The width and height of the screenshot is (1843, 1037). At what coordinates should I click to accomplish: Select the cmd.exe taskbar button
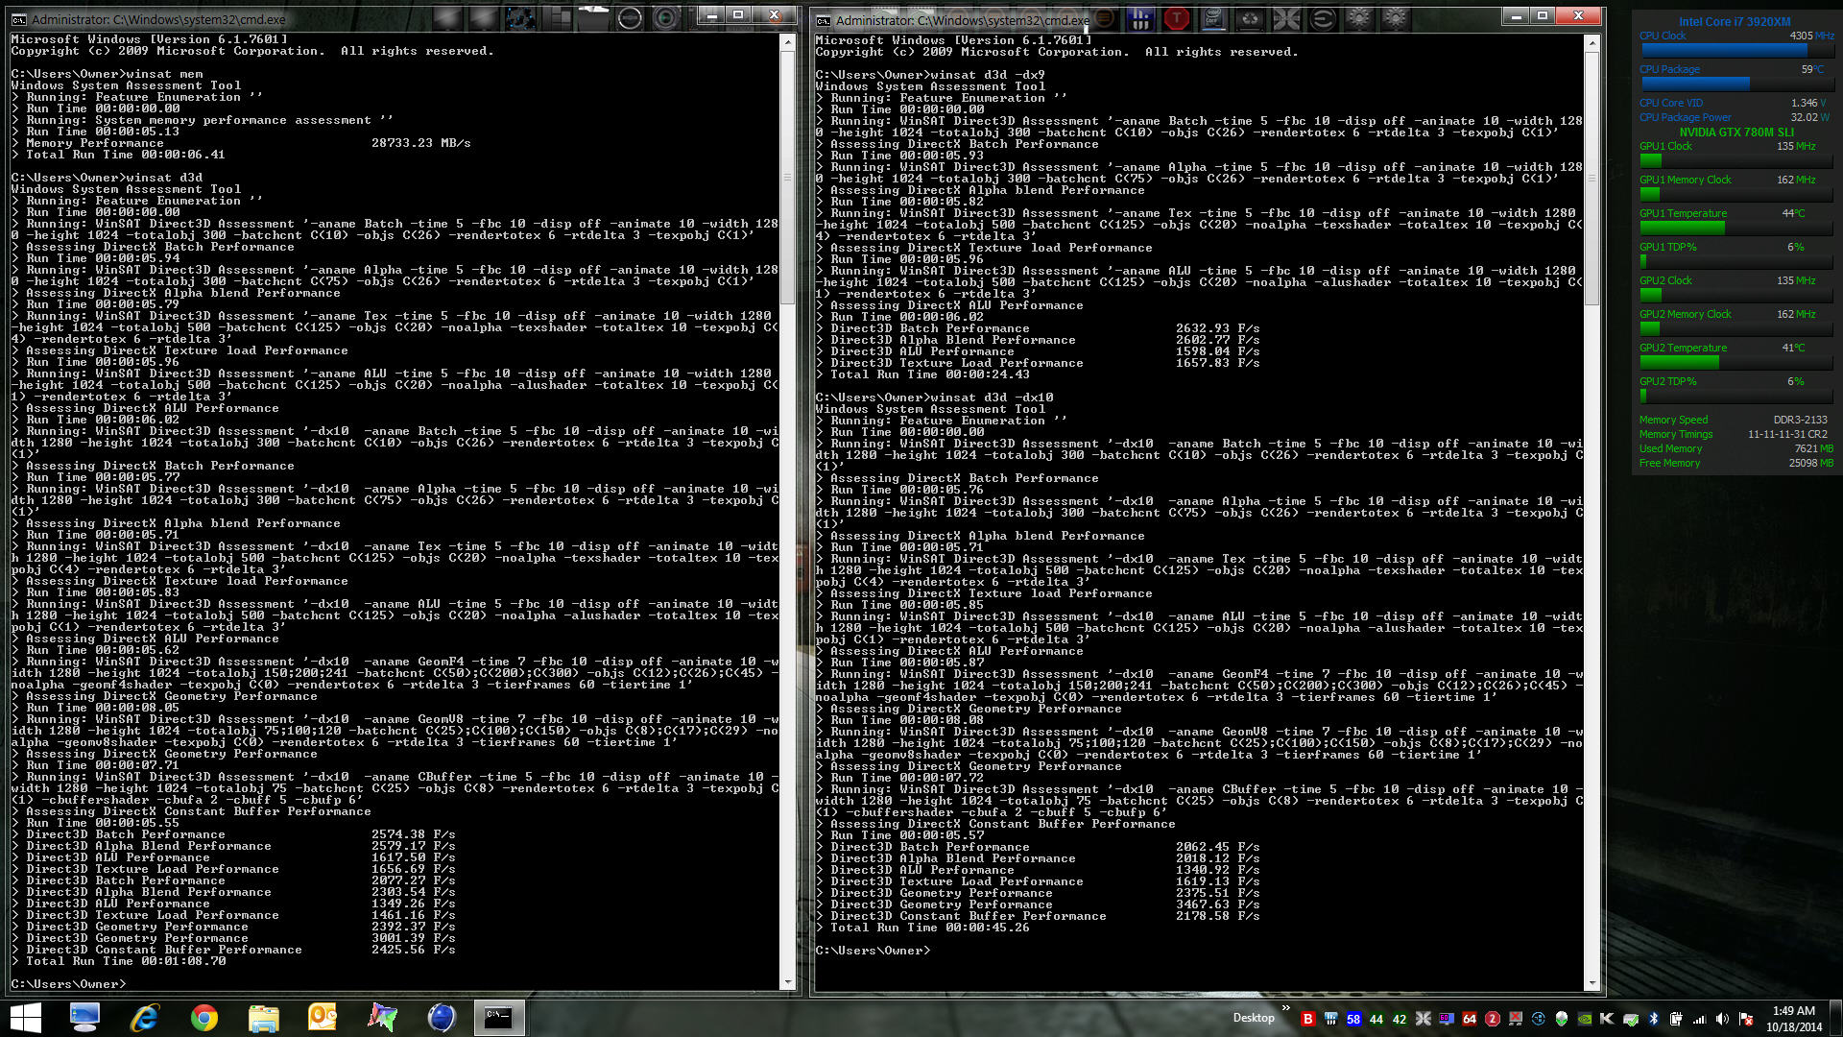coord(499,1018)
